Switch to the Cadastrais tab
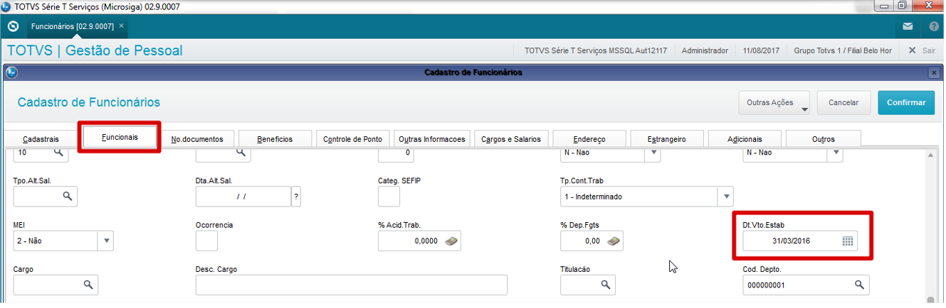This screenshot has width=946, height=308. pos(41,140)
